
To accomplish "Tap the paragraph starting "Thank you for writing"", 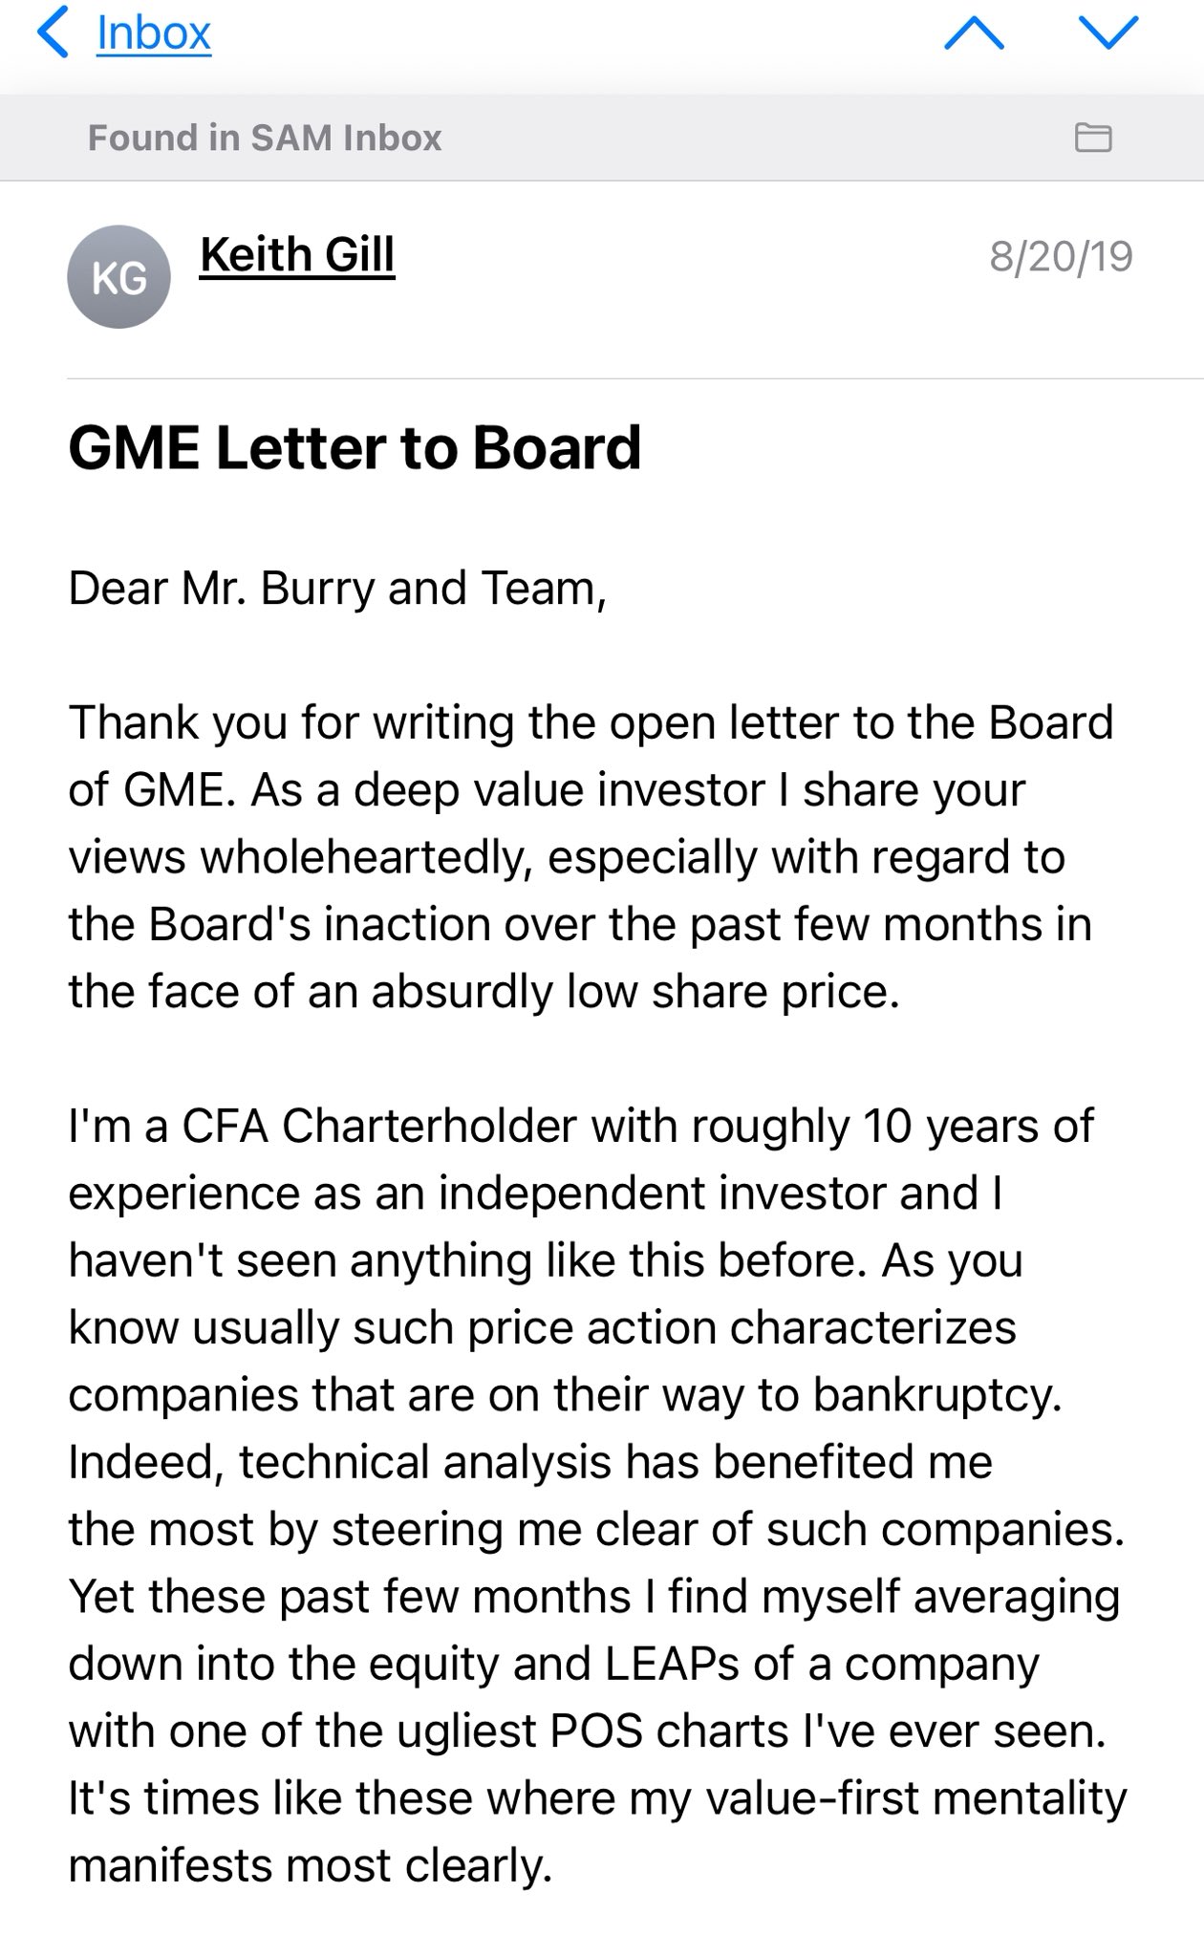I will point(591,856).
